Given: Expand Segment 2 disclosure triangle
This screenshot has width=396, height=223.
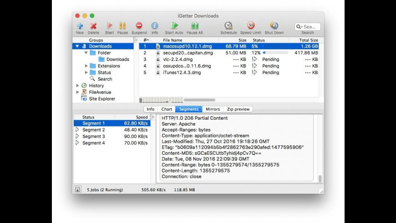Looking at the screenshot, I should point(77,130).
